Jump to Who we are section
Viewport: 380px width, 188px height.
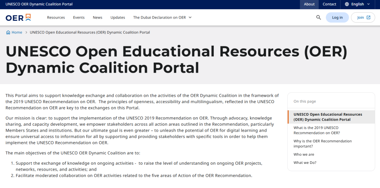(x=304, y=155)
